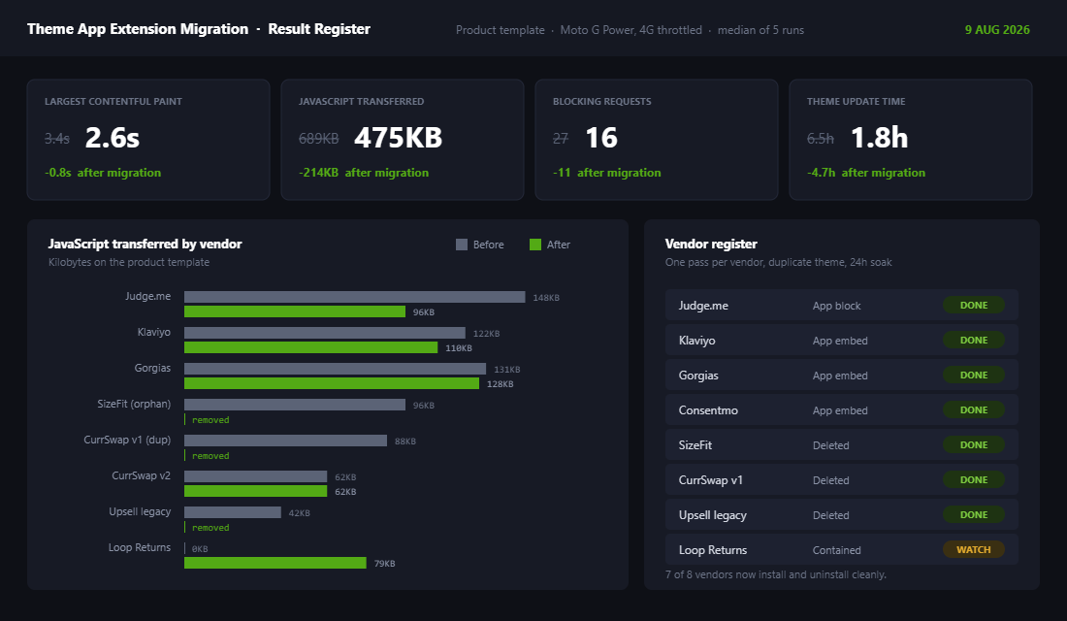Screen dimensions: 1067x621
Task: Click the Before legend gray swatch
Action: [x=462, y=245]
